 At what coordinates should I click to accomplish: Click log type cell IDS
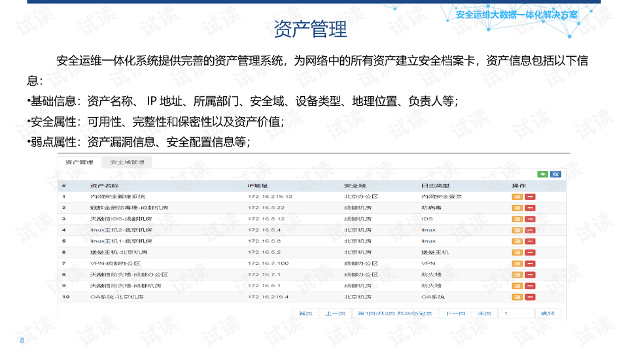point(427,219)
